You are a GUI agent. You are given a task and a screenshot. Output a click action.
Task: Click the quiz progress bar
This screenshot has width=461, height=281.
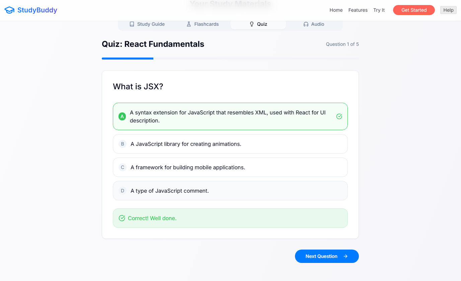[230, 59]
